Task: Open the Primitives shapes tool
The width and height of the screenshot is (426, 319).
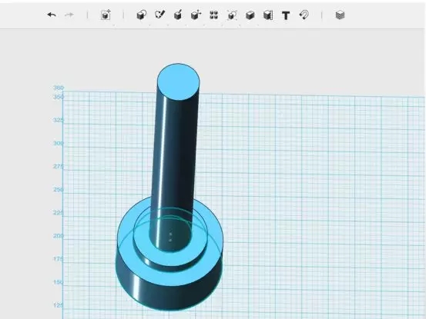Action: [x=141, y=15]
